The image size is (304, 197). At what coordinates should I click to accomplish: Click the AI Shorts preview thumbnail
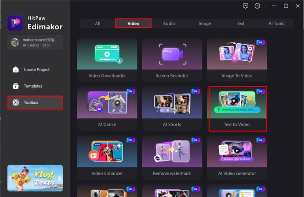click(x=172, y=103)
